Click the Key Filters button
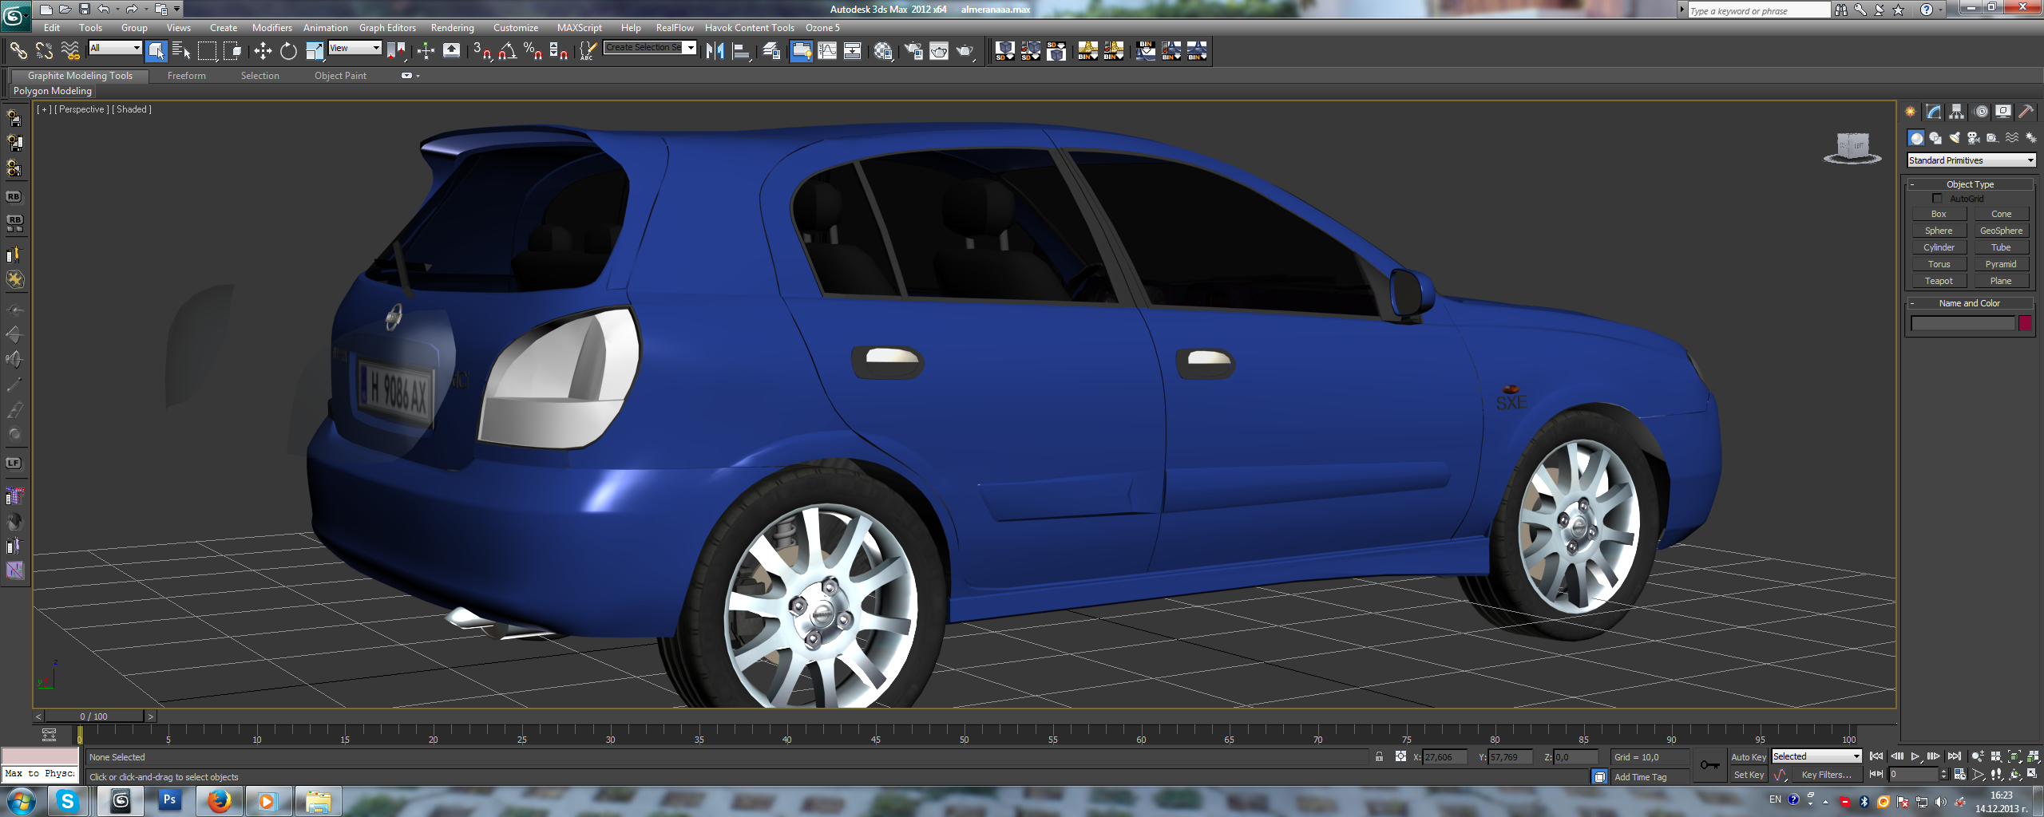Viewport: 2044px width, 817px height. [x=1826, y=775]
